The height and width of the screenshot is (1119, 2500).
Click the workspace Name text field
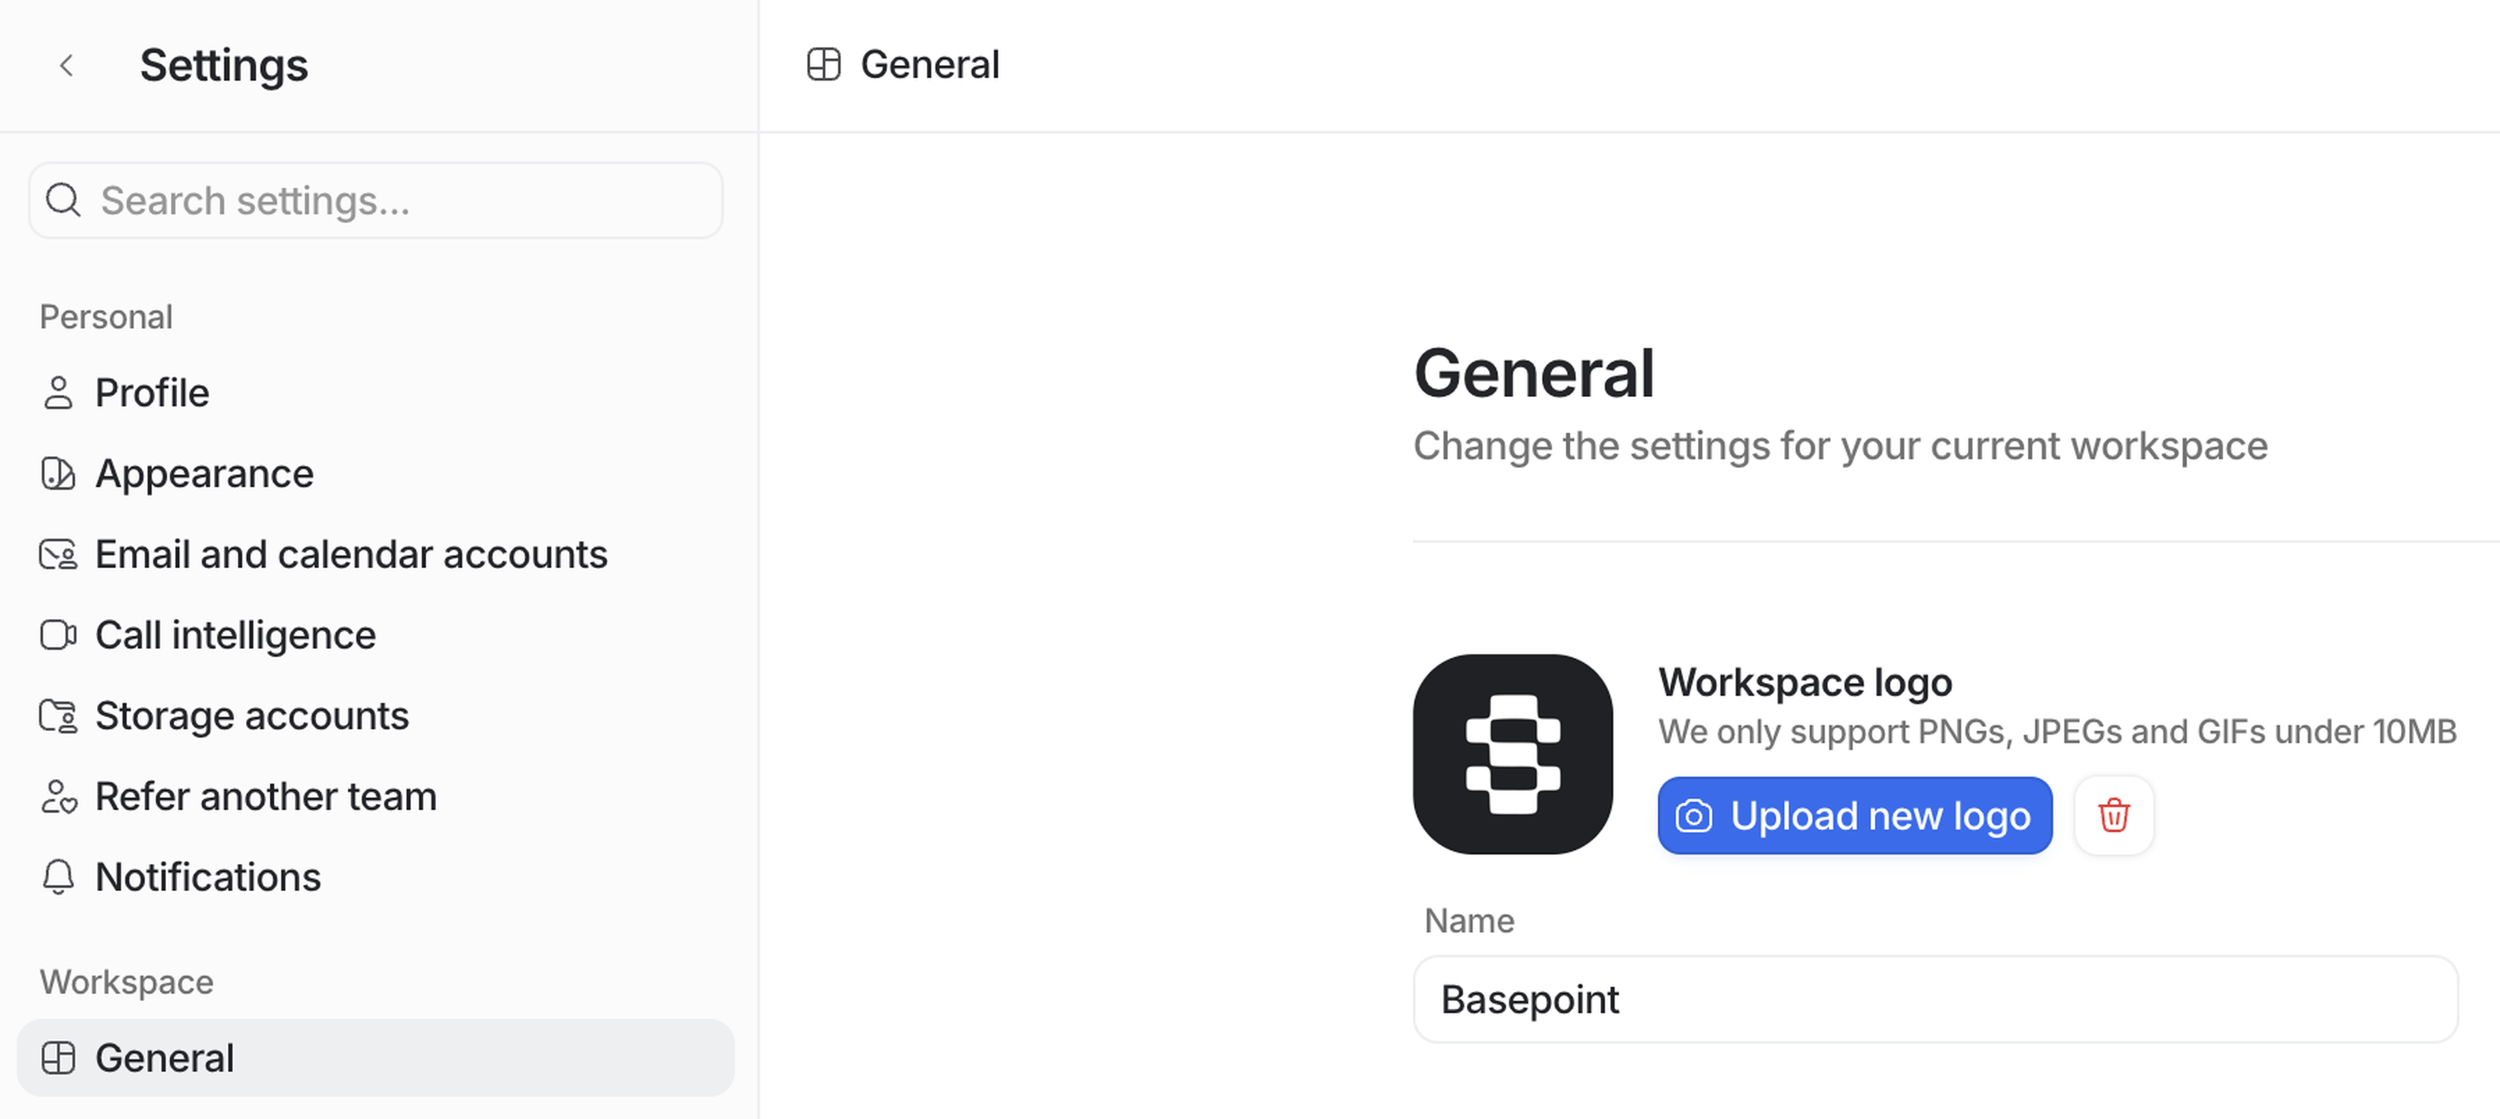(x=1935, y=999)
